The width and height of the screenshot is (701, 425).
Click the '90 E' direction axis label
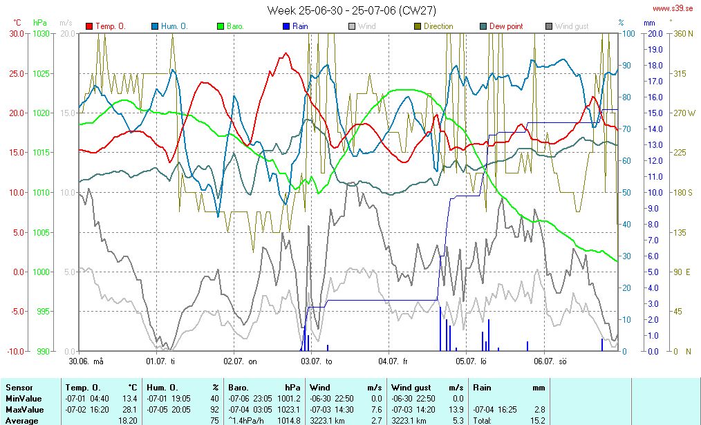coord(684,272)
